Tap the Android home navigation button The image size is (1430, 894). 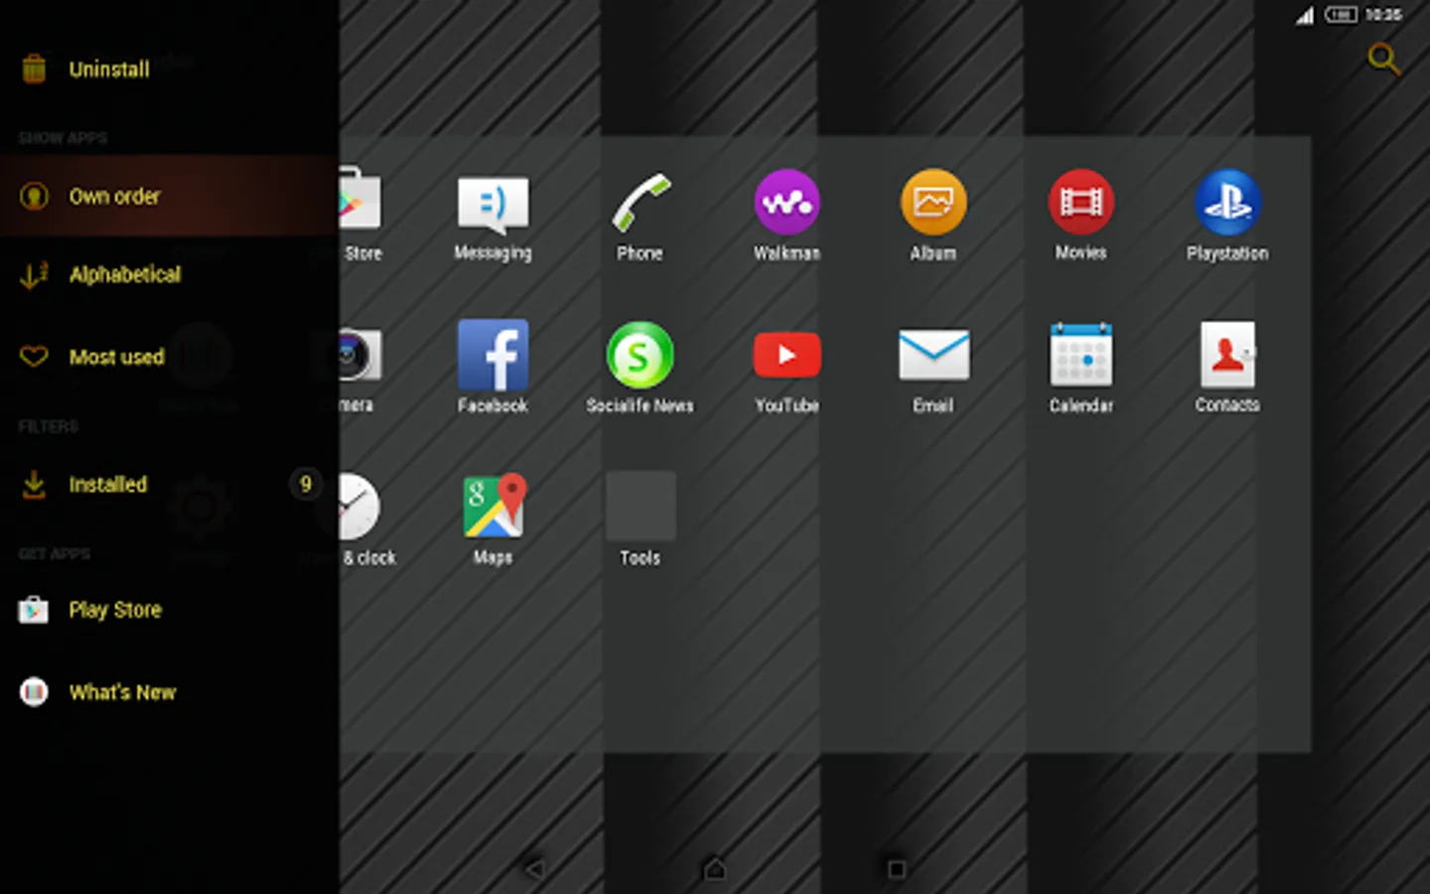pyautogui.click(x=715, y=869)
